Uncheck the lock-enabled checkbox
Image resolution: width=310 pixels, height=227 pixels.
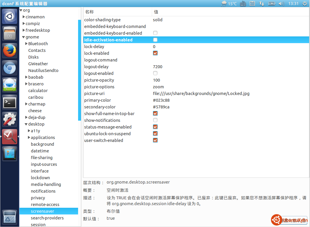[x=155, y=53]
